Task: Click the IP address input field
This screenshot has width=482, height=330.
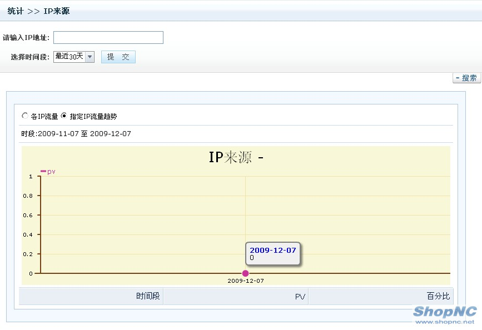Action: click(108, 37)
